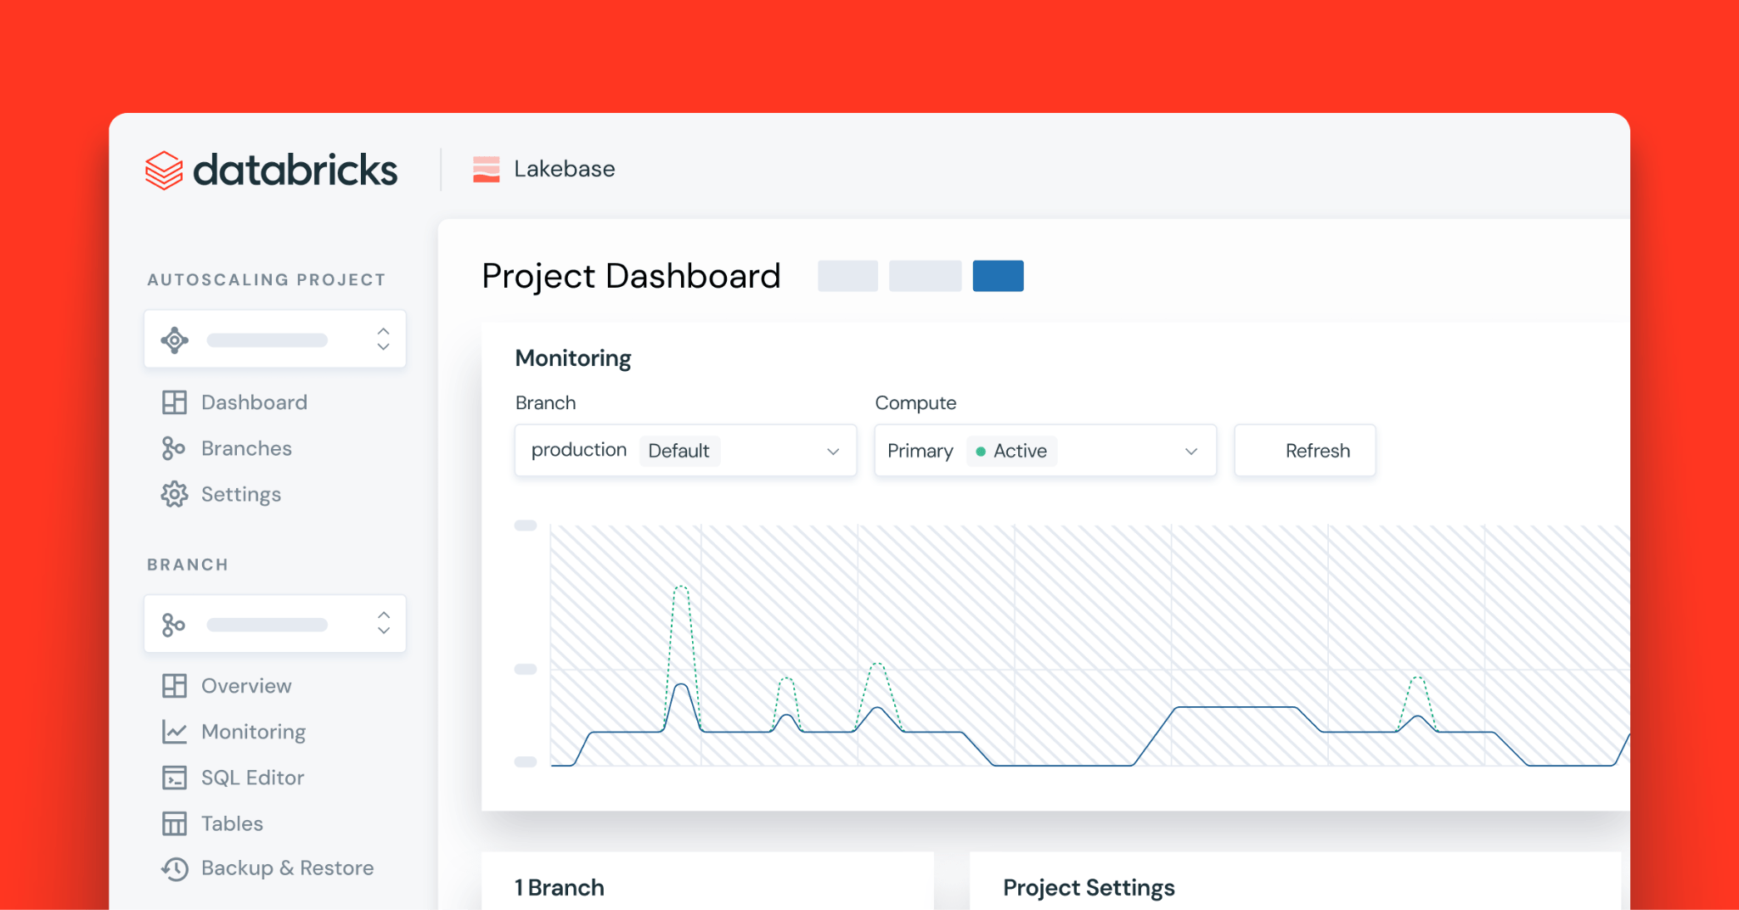1739x910 pixels.
Task: Click the BRANCH section label in sidebar
Action: point(188,565)
